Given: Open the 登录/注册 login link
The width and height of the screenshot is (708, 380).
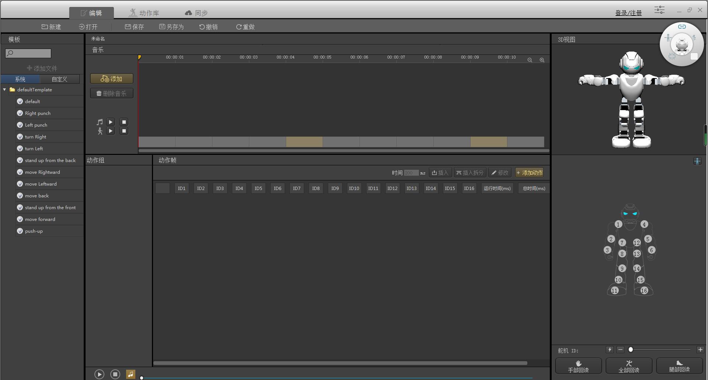Looking at the screenshot, I should coord(628,13).
